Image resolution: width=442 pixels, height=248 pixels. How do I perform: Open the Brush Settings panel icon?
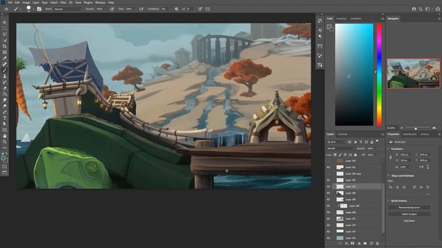point(39,9)
